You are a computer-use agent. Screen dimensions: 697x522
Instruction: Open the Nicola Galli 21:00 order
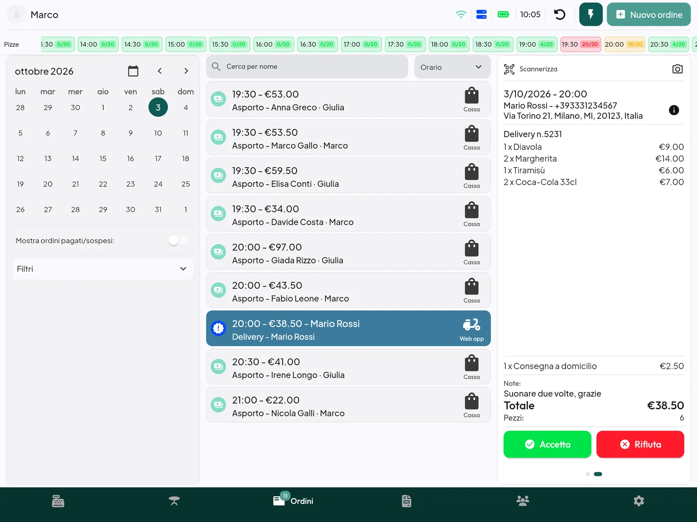[x=348, y=405]
